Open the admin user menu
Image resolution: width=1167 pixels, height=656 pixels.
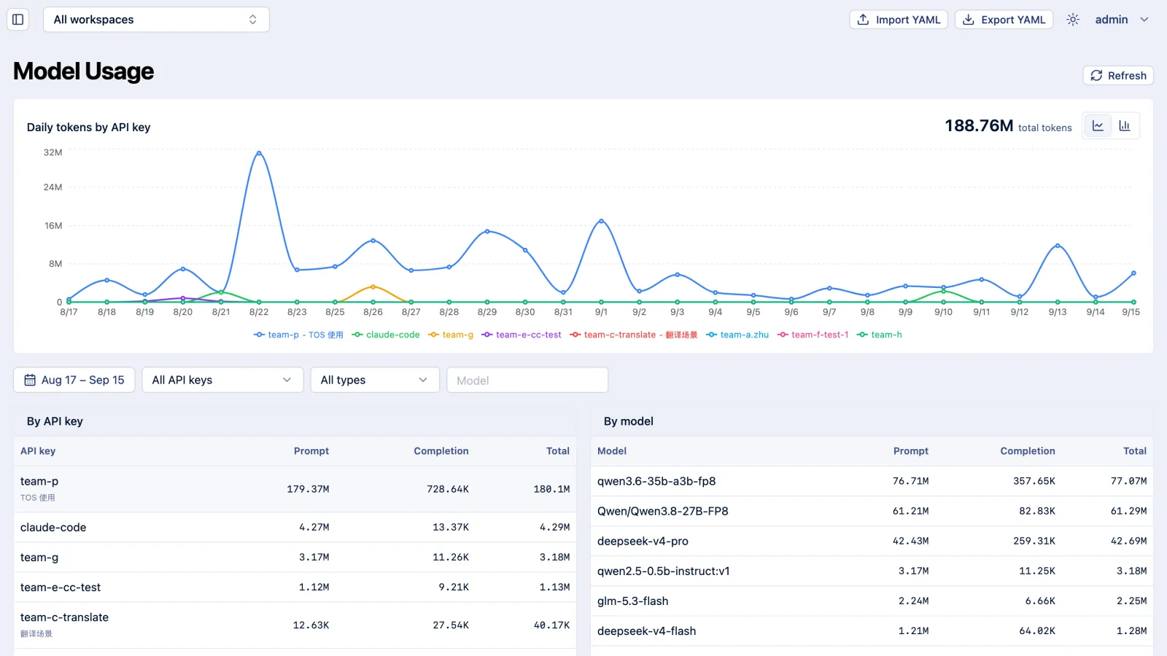click(x=1121, y=20)
